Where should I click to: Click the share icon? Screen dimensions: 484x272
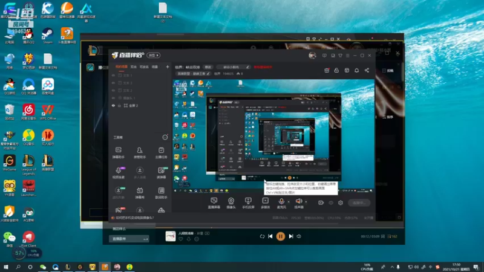click(x=367, y=70)
